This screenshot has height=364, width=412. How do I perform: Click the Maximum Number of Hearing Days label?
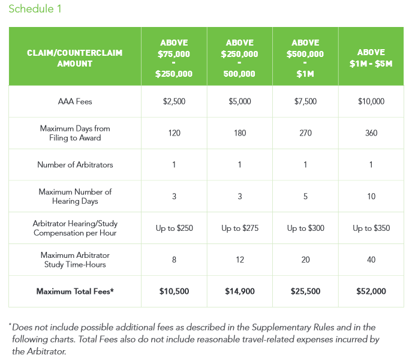point(75,197)
